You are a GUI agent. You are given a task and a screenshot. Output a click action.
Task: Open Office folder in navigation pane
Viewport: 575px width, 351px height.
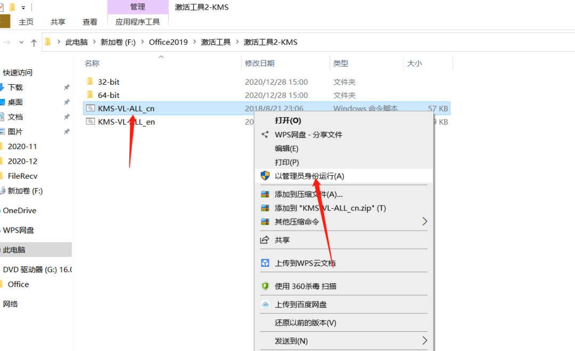[18, 284]
